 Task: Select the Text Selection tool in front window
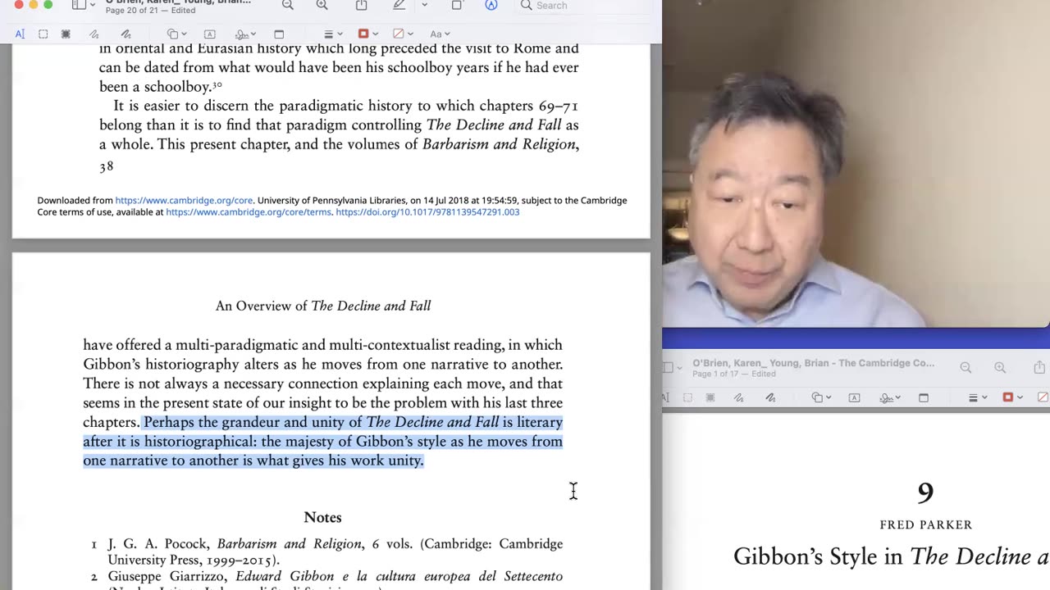20,34
